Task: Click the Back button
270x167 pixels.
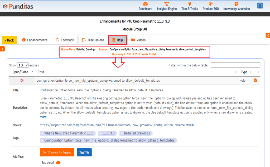Action: tap(9, 40)
